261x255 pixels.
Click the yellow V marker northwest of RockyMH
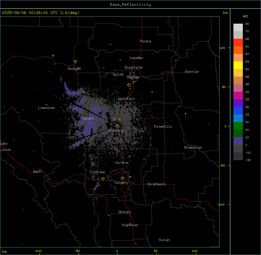[x=53, y=56]
